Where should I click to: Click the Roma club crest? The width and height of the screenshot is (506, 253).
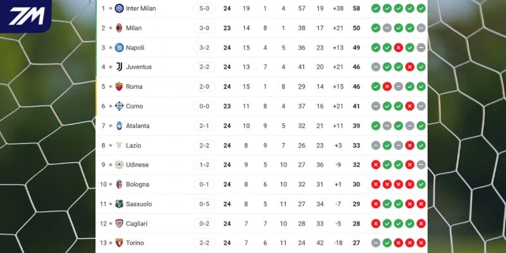[x=119, y=87]
